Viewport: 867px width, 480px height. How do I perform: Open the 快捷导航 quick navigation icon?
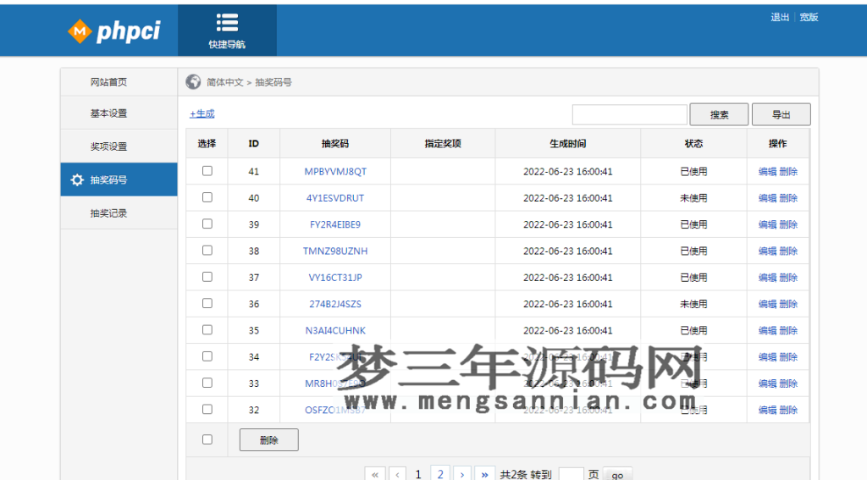(227, 30)
